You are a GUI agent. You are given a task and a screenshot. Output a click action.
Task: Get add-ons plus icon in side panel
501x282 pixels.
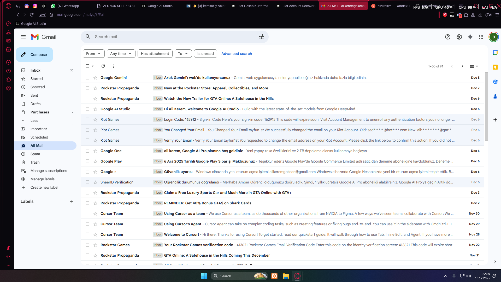(x=495, y=120)
